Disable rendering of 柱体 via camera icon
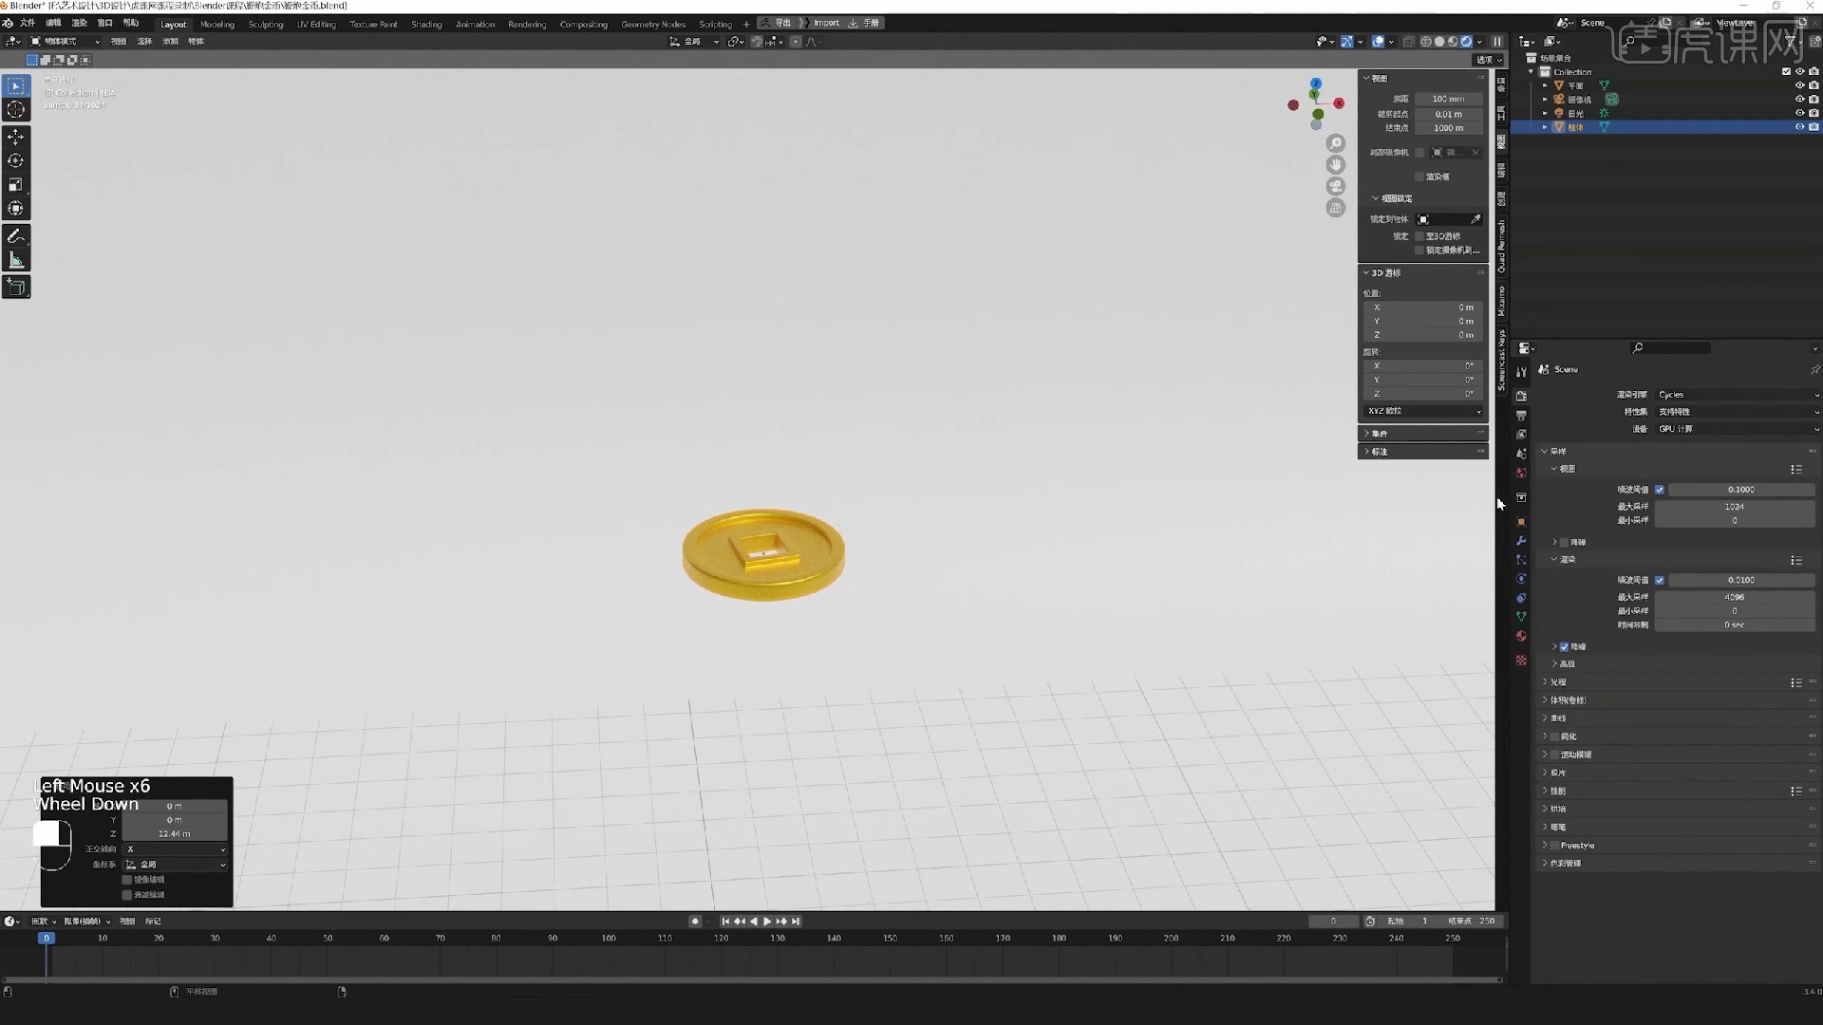Image resolution: width=1823 pixels, height=1025 pixels. click(1814, 127)
